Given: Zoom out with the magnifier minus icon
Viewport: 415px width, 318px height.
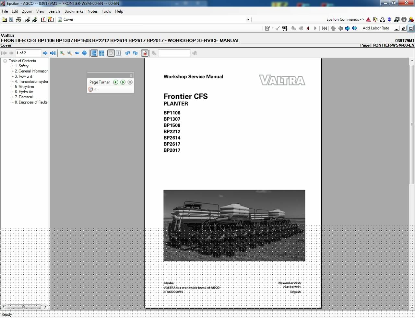Looking at the screenshot, I should [70, 53].
